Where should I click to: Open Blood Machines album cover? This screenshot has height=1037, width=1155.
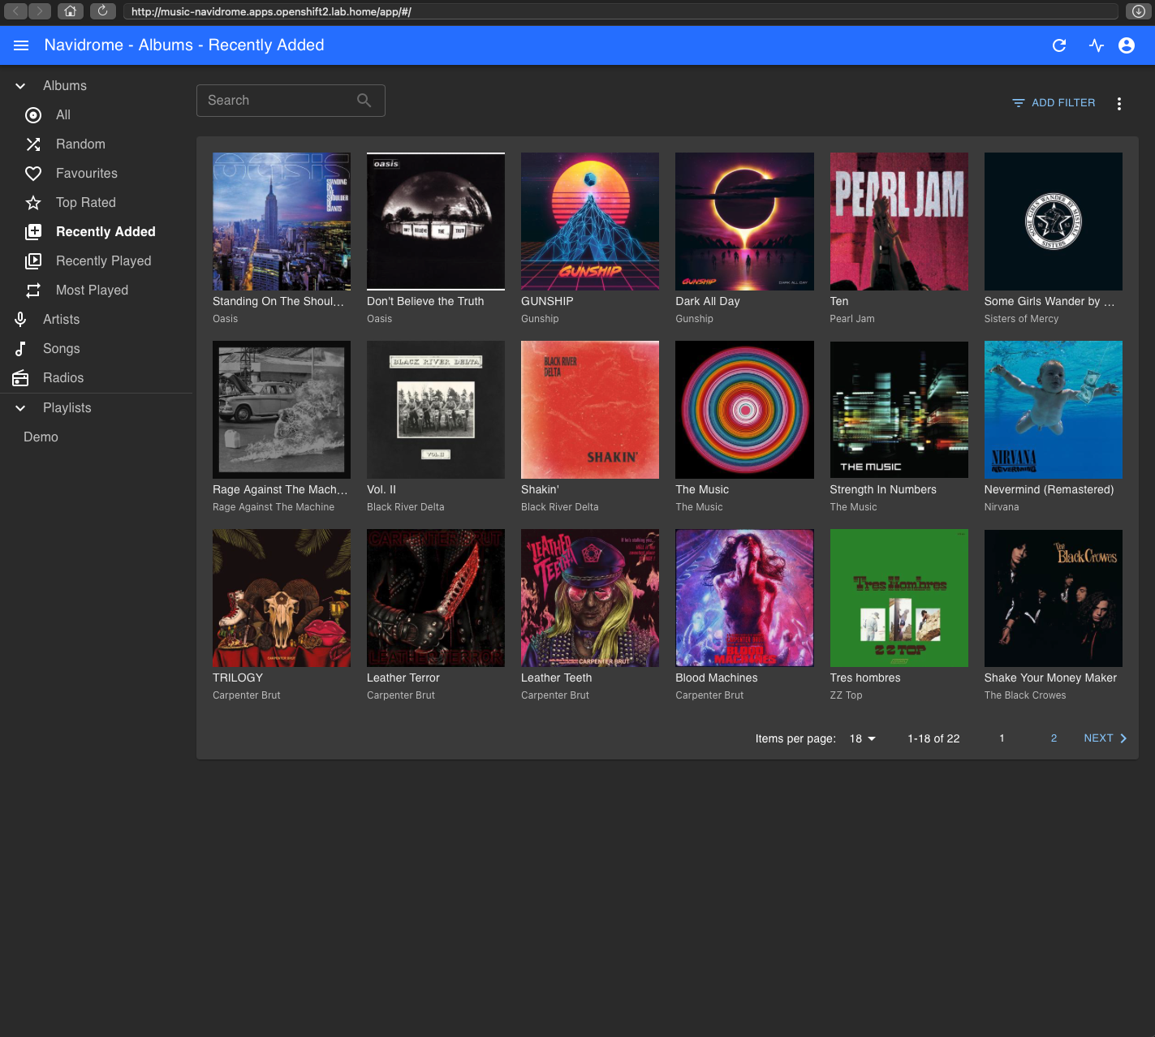pyautogui.click(x=744, y=598)
